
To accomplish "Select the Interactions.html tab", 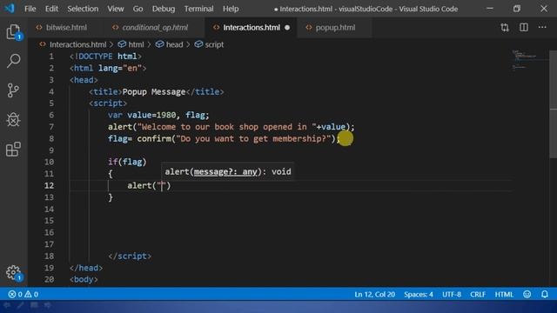I will (x=252, y=27).
